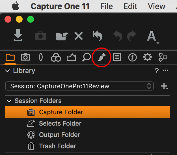Screen dimensions: 177x155
Task: Switch to the Lens tool tab
Action: pyautogui.click(x=41, y=57)
